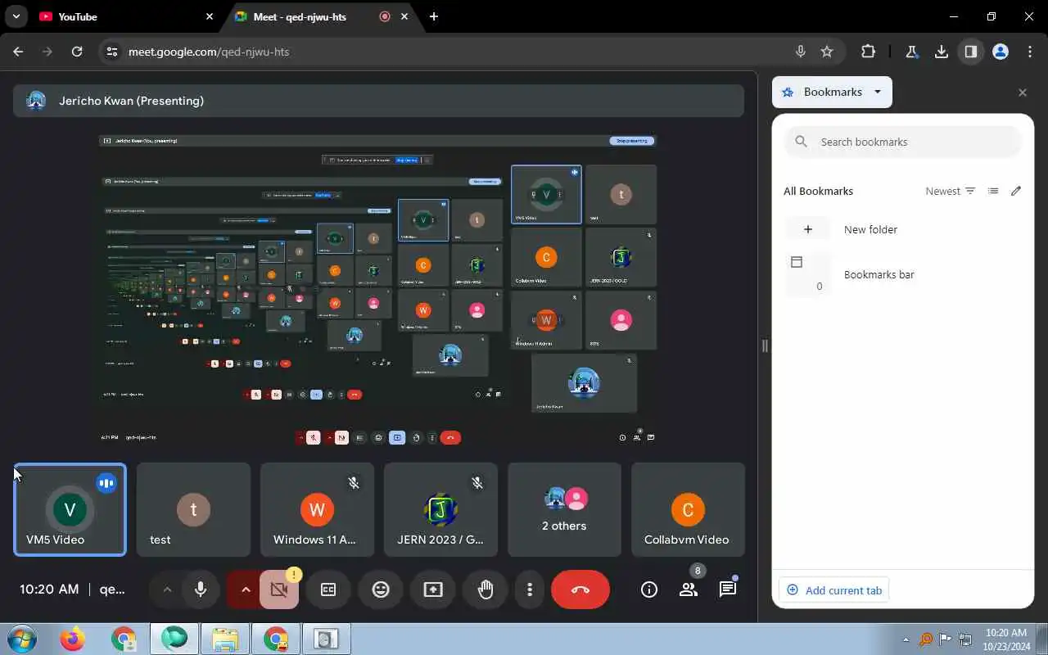This screenshot has height=655, width=1048.
Task: Expand video settings arrow beside camera
Action: point(245,589)
